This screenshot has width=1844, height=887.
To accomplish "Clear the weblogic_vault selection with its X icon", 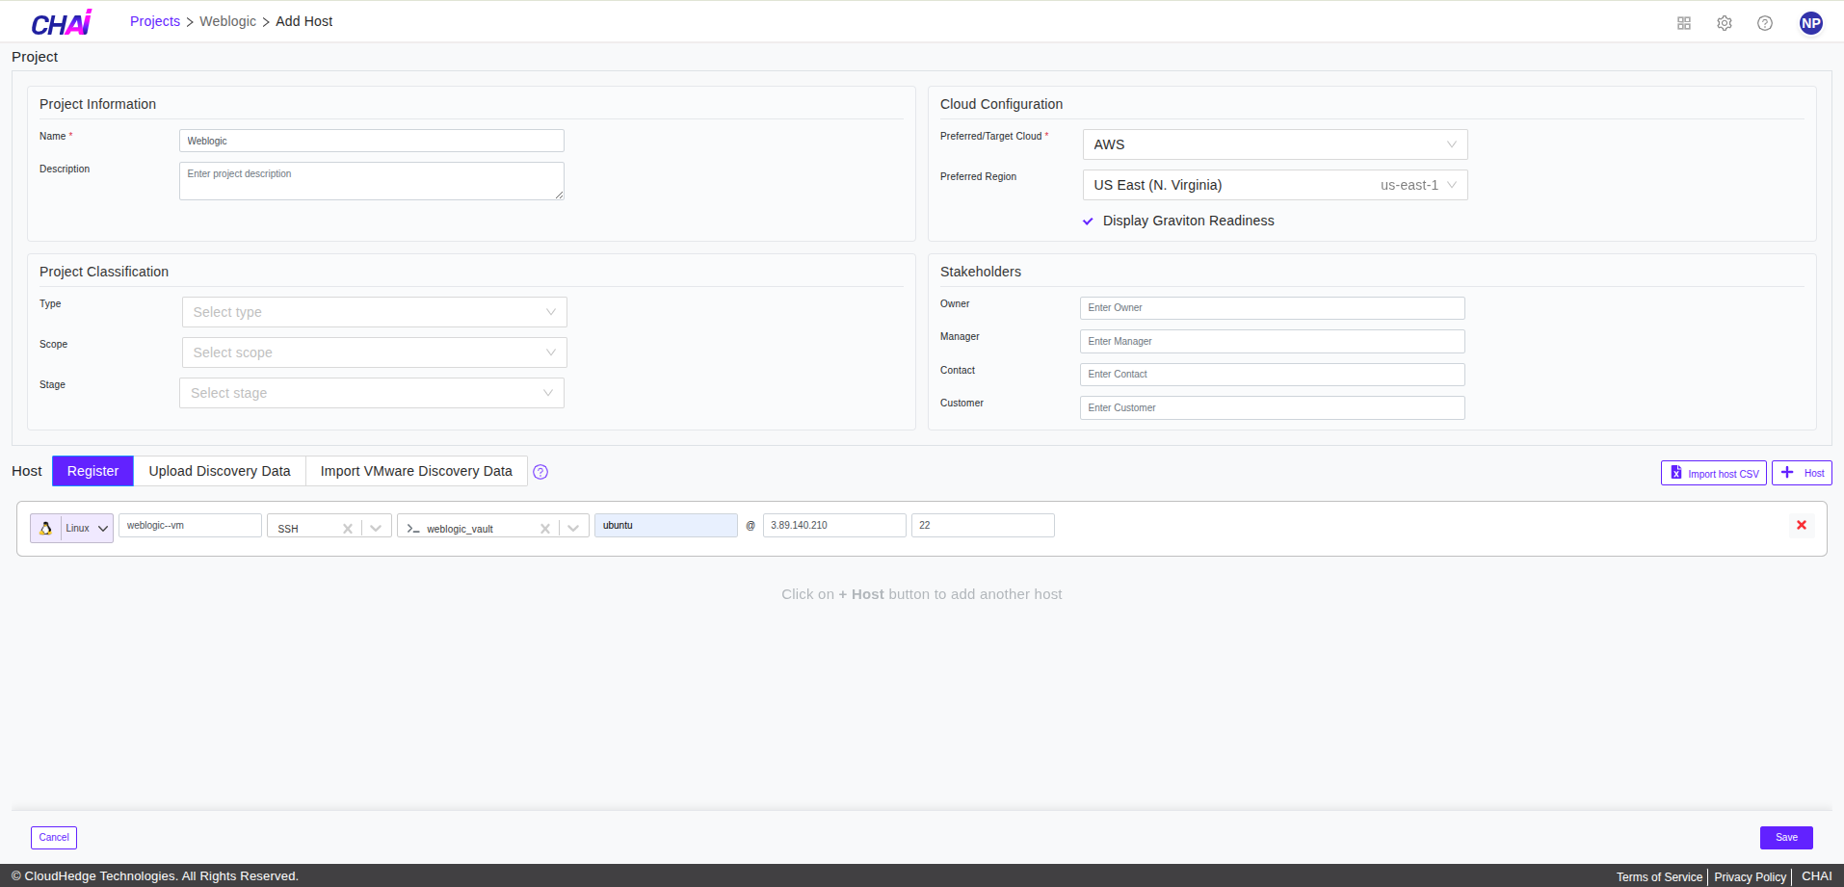I will pos(544,528).
